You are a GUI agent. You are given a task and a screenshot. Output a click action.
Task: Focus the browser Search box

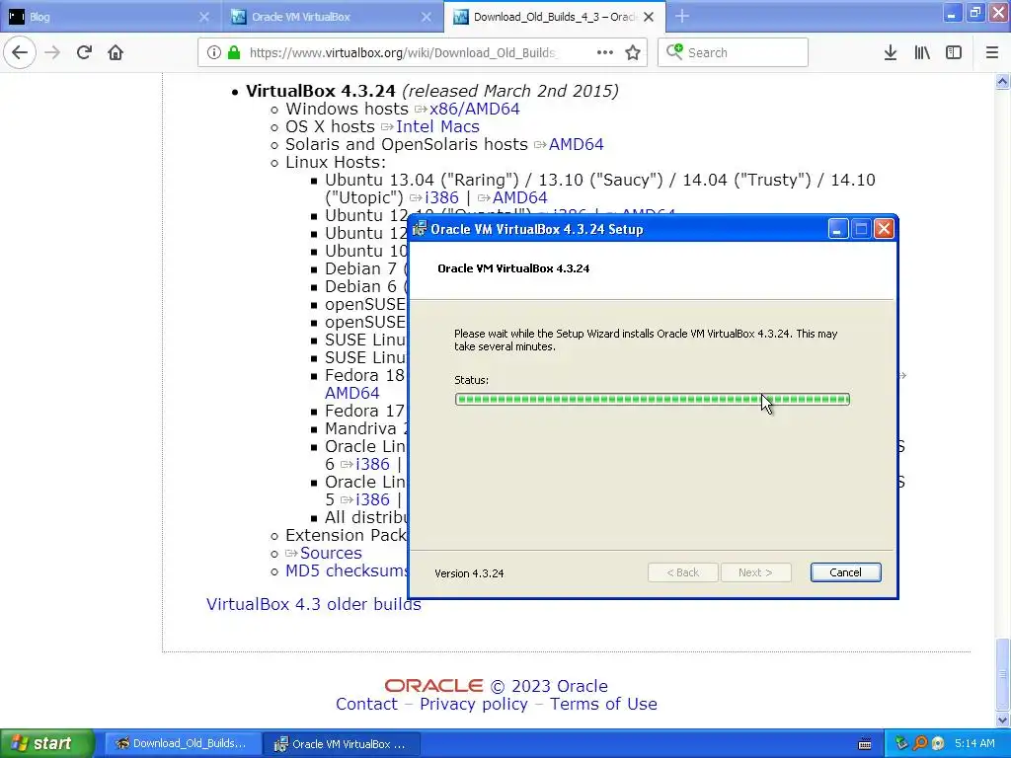click(733, 52)
